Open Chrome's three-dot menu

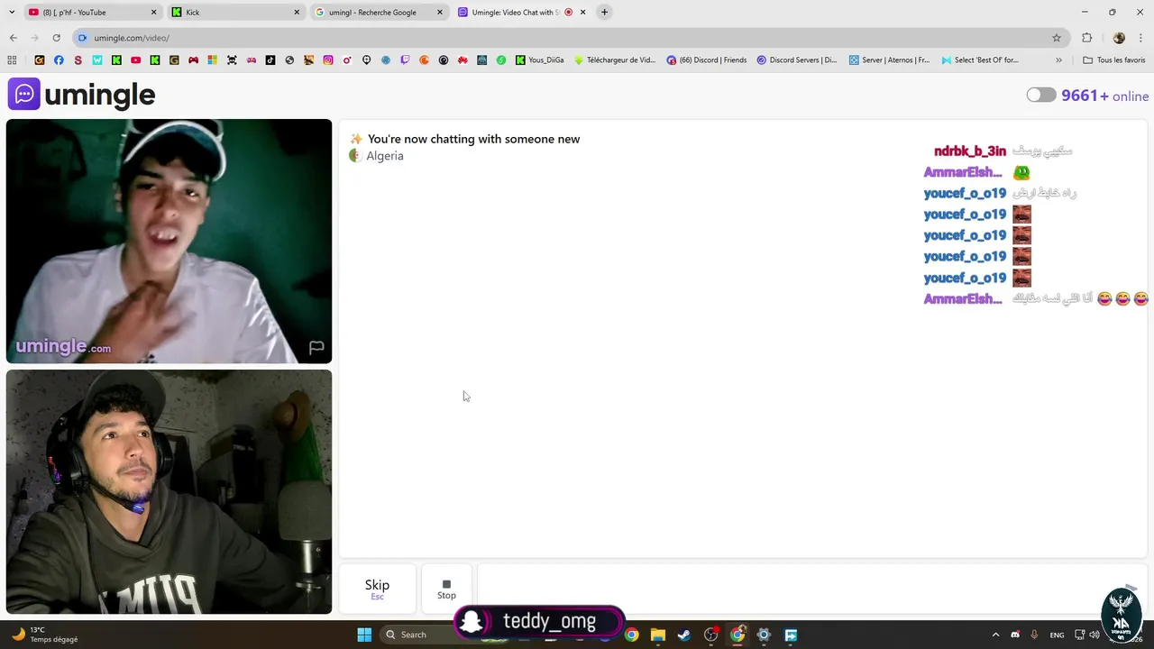point(1141,38)
